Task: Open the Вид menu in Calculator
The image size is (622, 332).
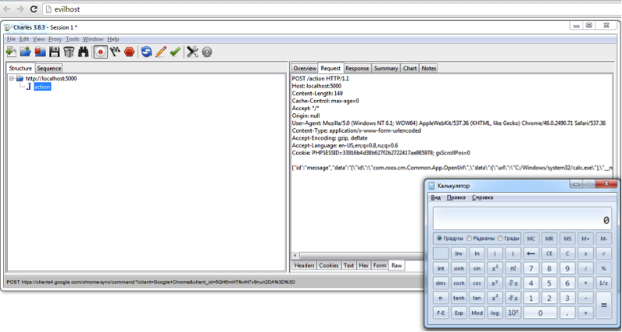Action: coord(435,197)
